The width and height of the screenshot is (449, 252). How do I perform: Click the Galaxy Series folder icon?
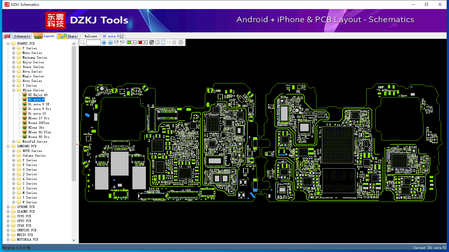tap(19, 155)
